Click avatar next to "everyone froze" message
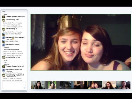Viewport: 132px width, 99px height. (4, 42)
